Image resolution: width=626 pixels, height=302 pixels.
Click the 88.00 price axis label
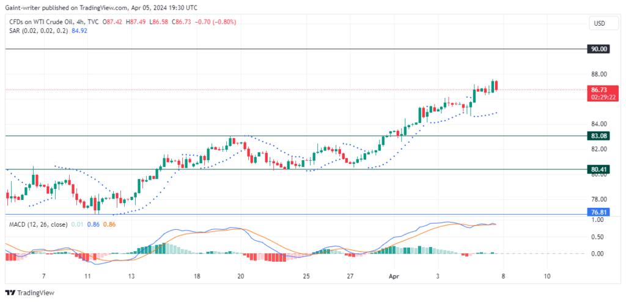599,74
